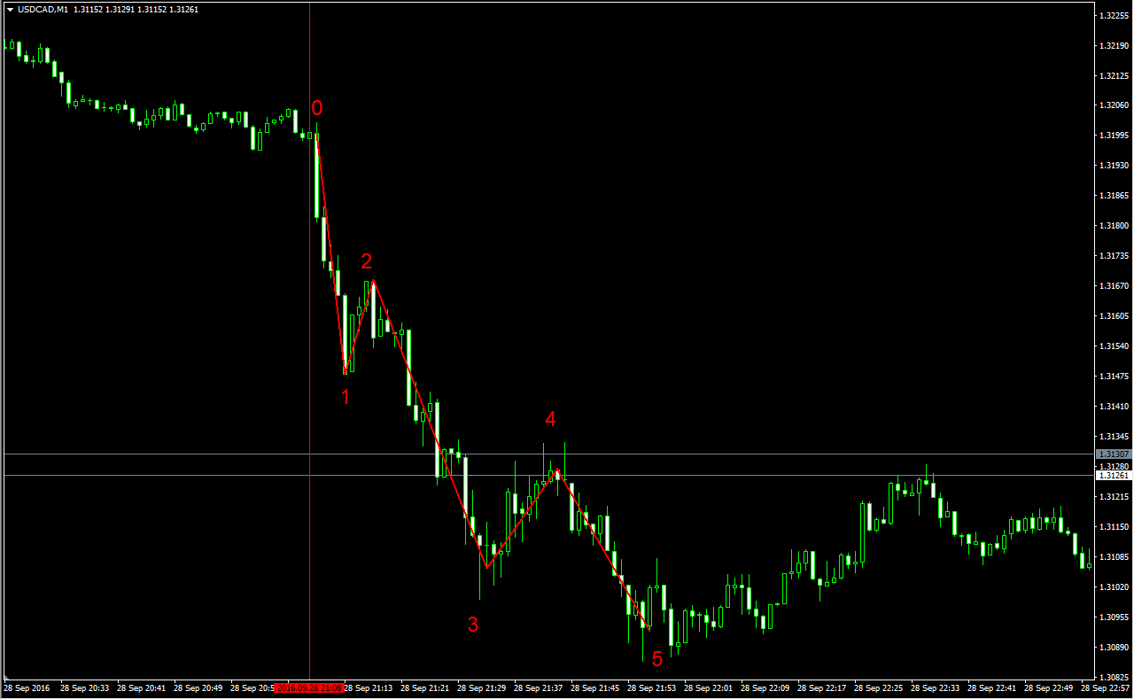This screenshot has height=699, width=1134.
Task: Click time axis label 28 Sep 22:25
Action: [x=879, y=687]
